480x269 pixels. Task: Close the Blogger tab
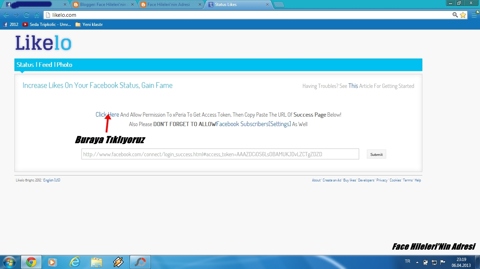pos(132,5)
